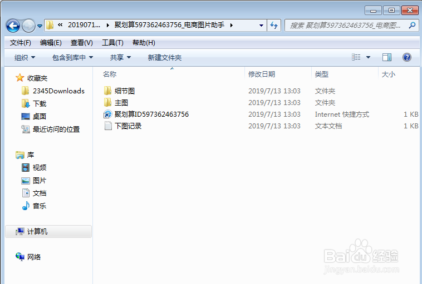Click the greyed Forward arrow button
Screen dimensions: 422x284
point(28,26)
